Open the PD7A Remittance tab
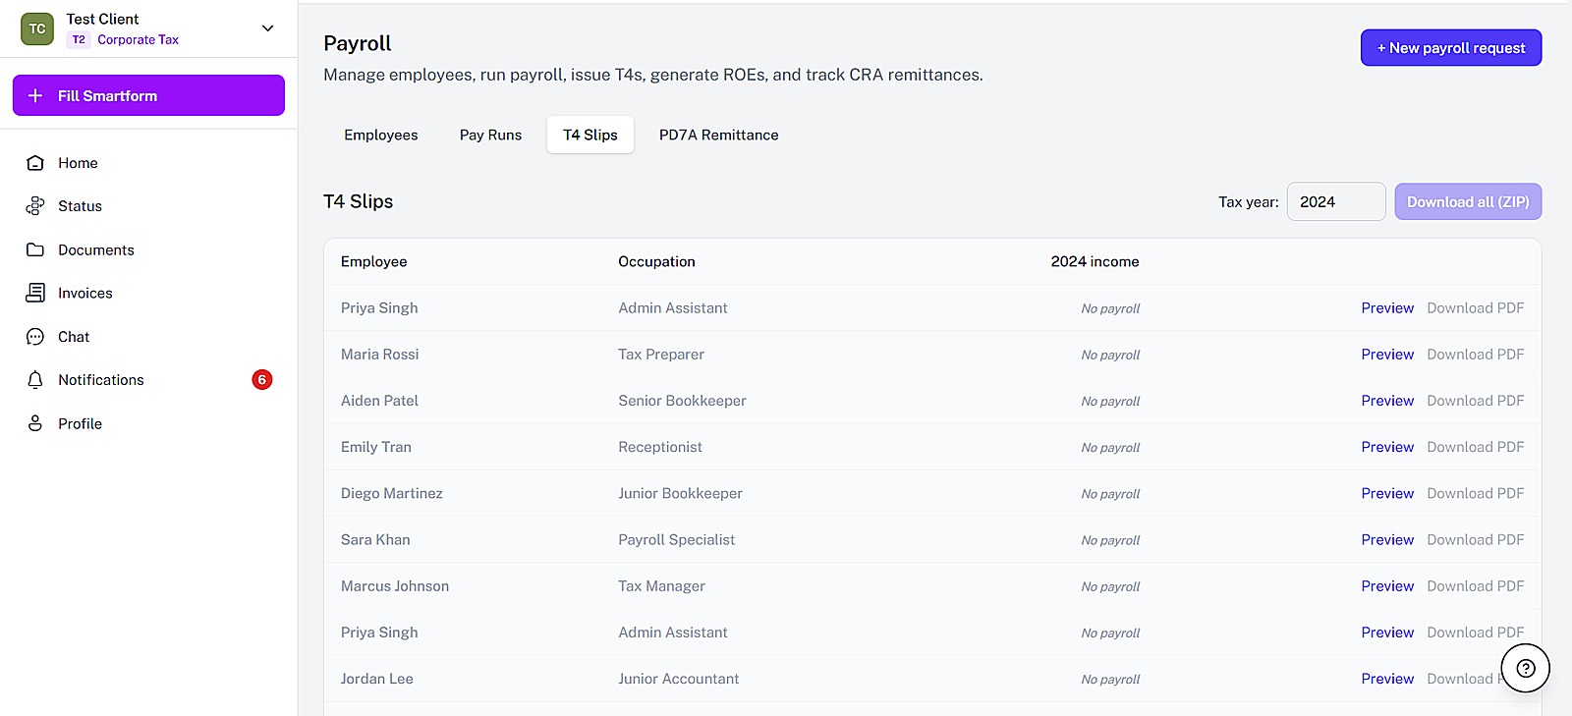This screenshot has width=1572, height=716. (719, 135)
